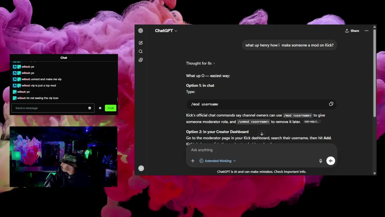Click chat message 'vip is just a top mod'
Viewport: 385px width, 217px height.
pyautogui.click(x=43, y=86)
